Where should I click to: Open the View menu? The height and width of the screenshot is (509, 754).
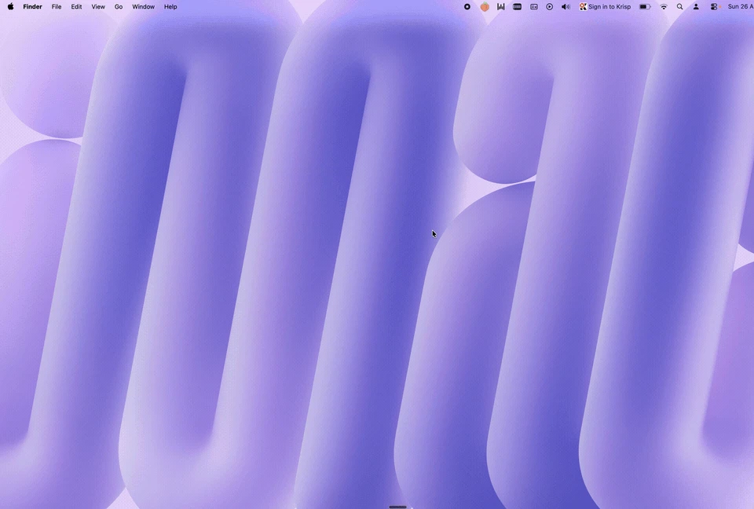point(98,7)
